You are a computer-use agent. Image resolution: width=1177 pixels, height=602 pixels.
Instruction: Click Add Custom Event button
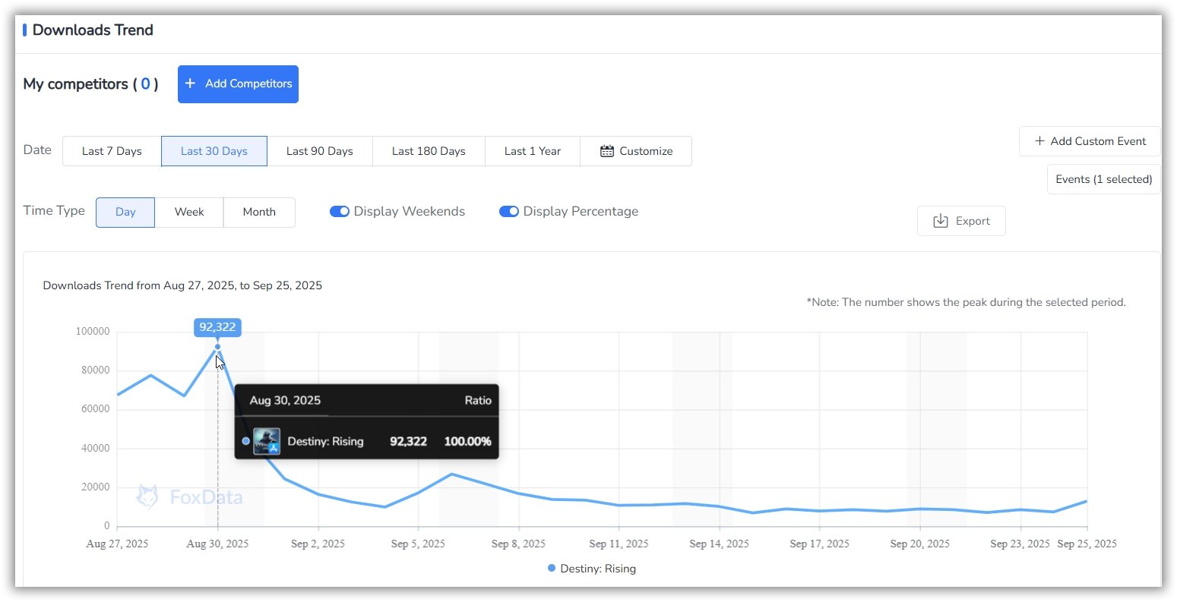1090,141
